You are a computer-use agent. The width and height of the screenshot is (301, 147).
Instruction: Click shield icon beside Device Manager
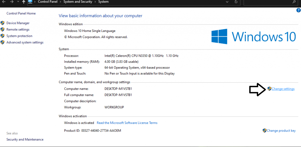2,23
